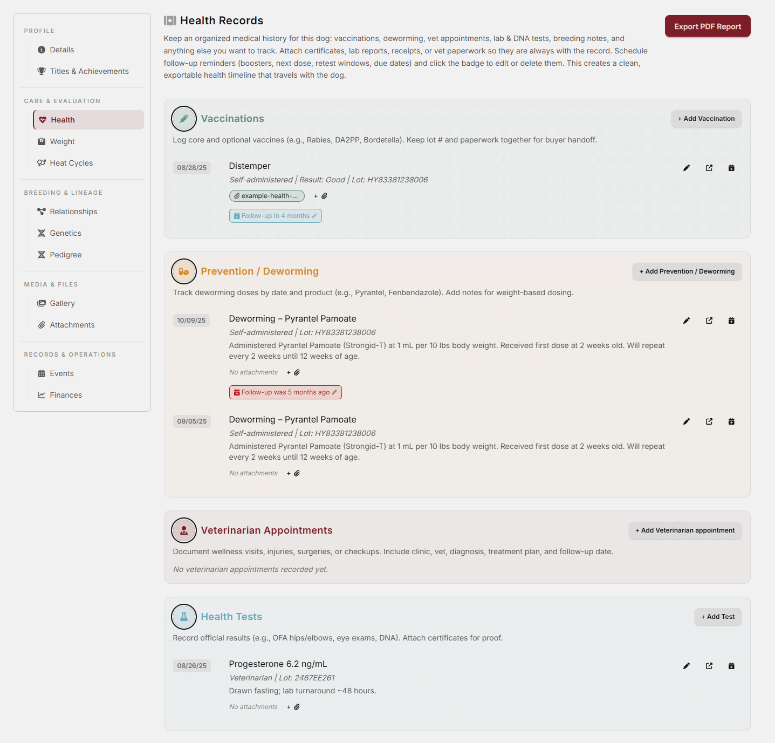Click the Vaccinations syringe icon
This screenshot has width=775, height=743.
[183, 118]
